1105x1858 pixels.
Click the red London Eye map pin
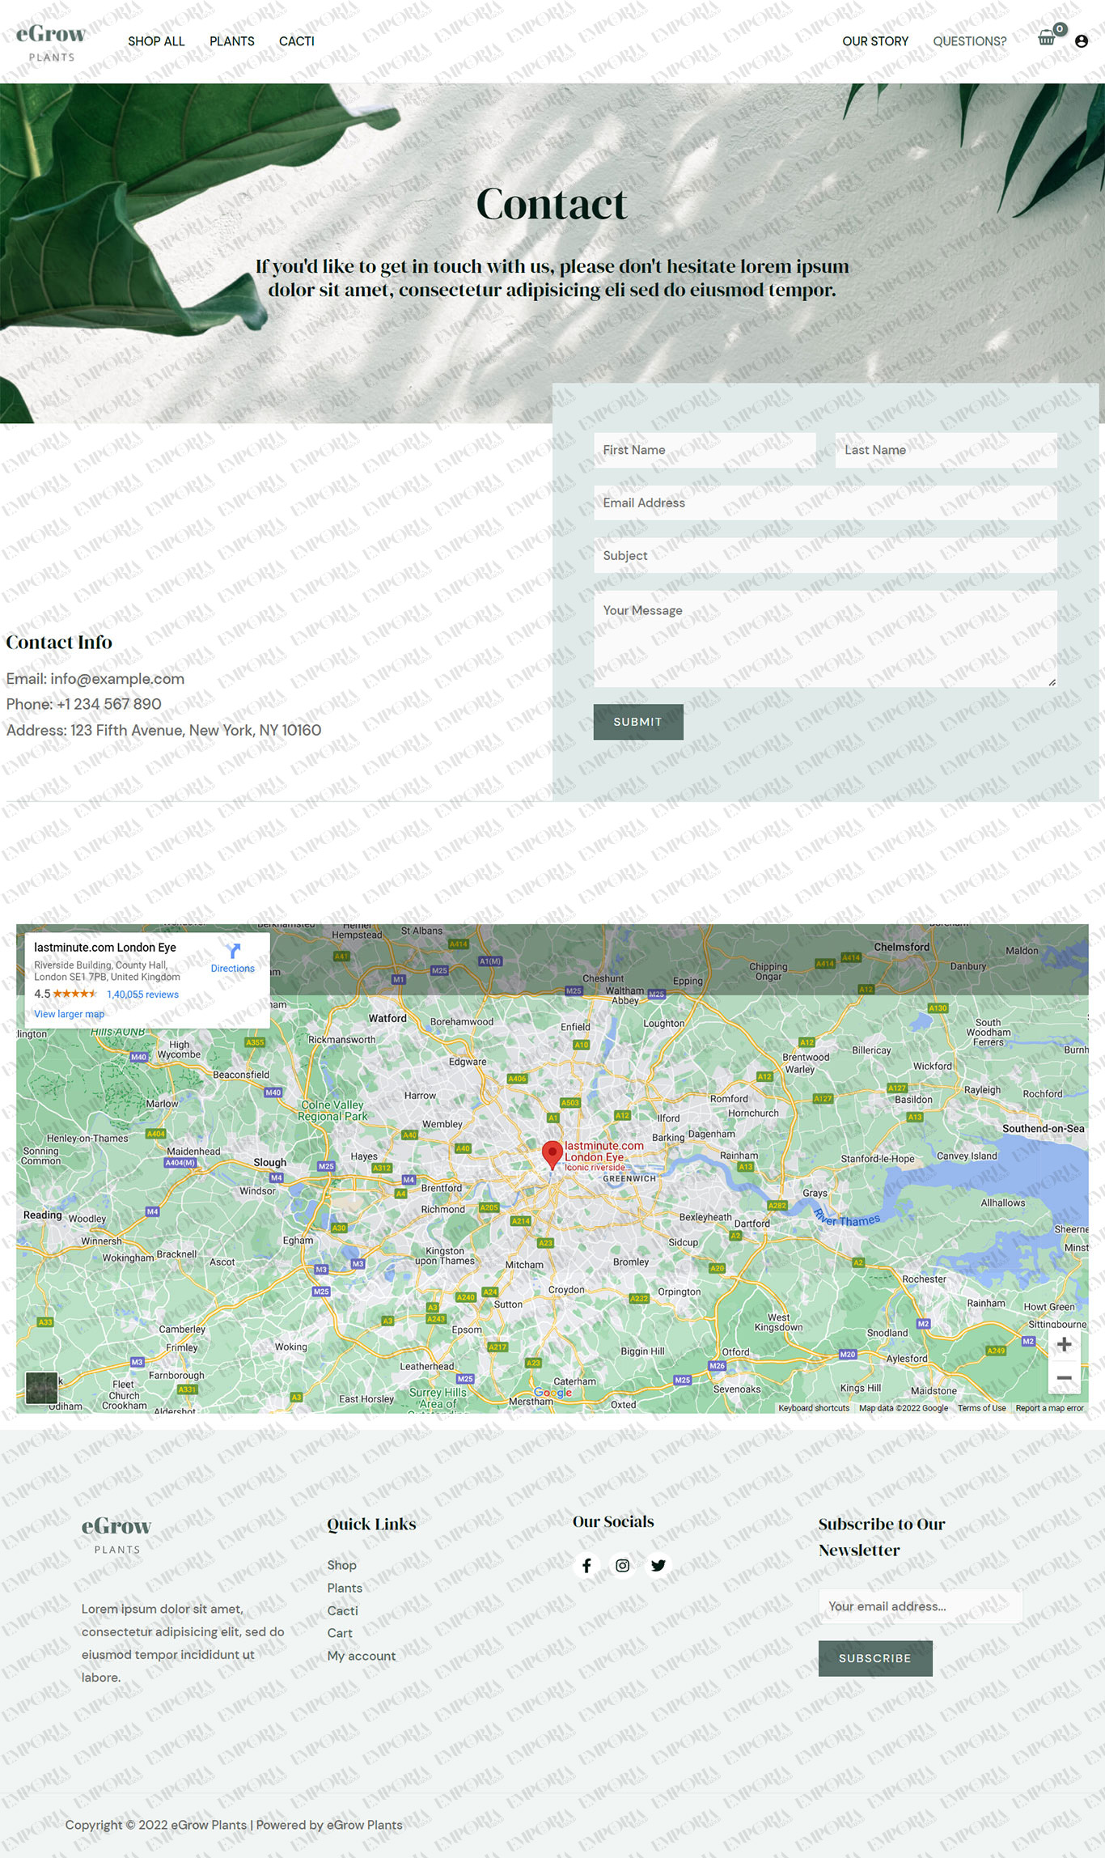point(552,1154)
